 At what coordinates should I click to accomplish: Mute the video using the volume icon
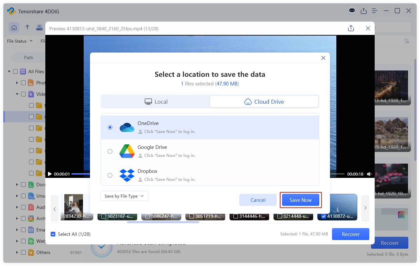369,174
